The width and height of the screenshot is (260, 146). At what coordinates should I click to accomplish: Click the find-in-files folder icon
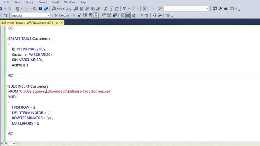pos(160,9)
